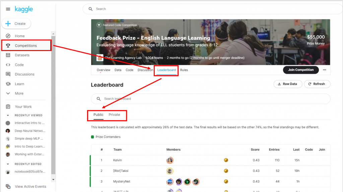This screenshot has height=192, width=343.
Task: Click the sidebar scrollbar up arrow
Action: [53, 34]
